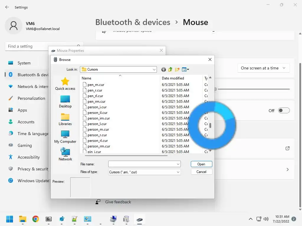Open Personalization in Settings sidebar
This screenshot has width=302, height=226.
pyautogui.click(x=27, y=98)
